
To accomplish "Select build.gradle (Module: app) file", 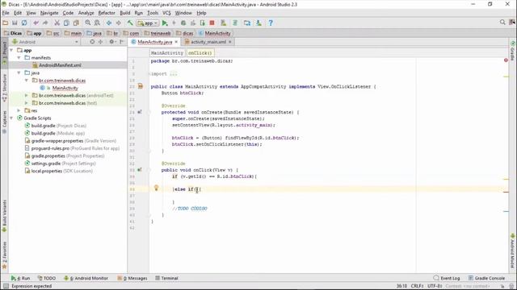I will (55, 133).
